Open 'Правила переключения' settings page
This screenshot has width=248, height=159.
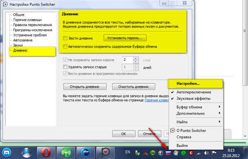click(32, 25)
